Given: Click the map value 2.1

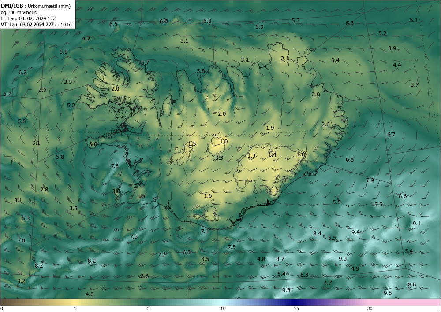Looking at the screenshot, I should [x=285, y=59].
